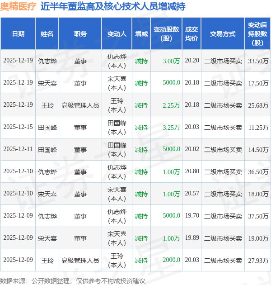Click name 仇志烨 in the 2025-12-09 row
The height and width of the screenshot is (285, 271).
(x=47, y=216)
